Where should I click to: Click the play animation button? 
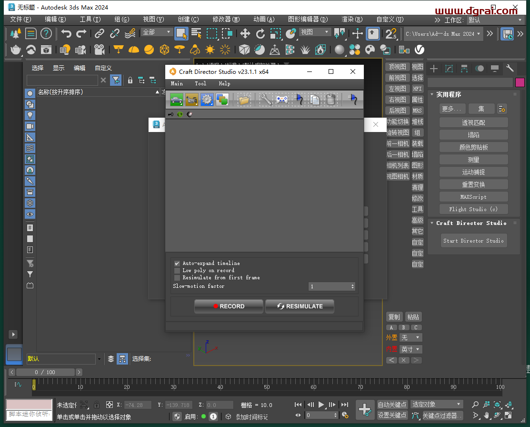coord(321,404)
